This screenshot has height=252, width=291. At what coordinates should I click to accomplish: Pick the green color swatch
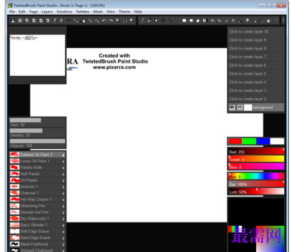249,141
